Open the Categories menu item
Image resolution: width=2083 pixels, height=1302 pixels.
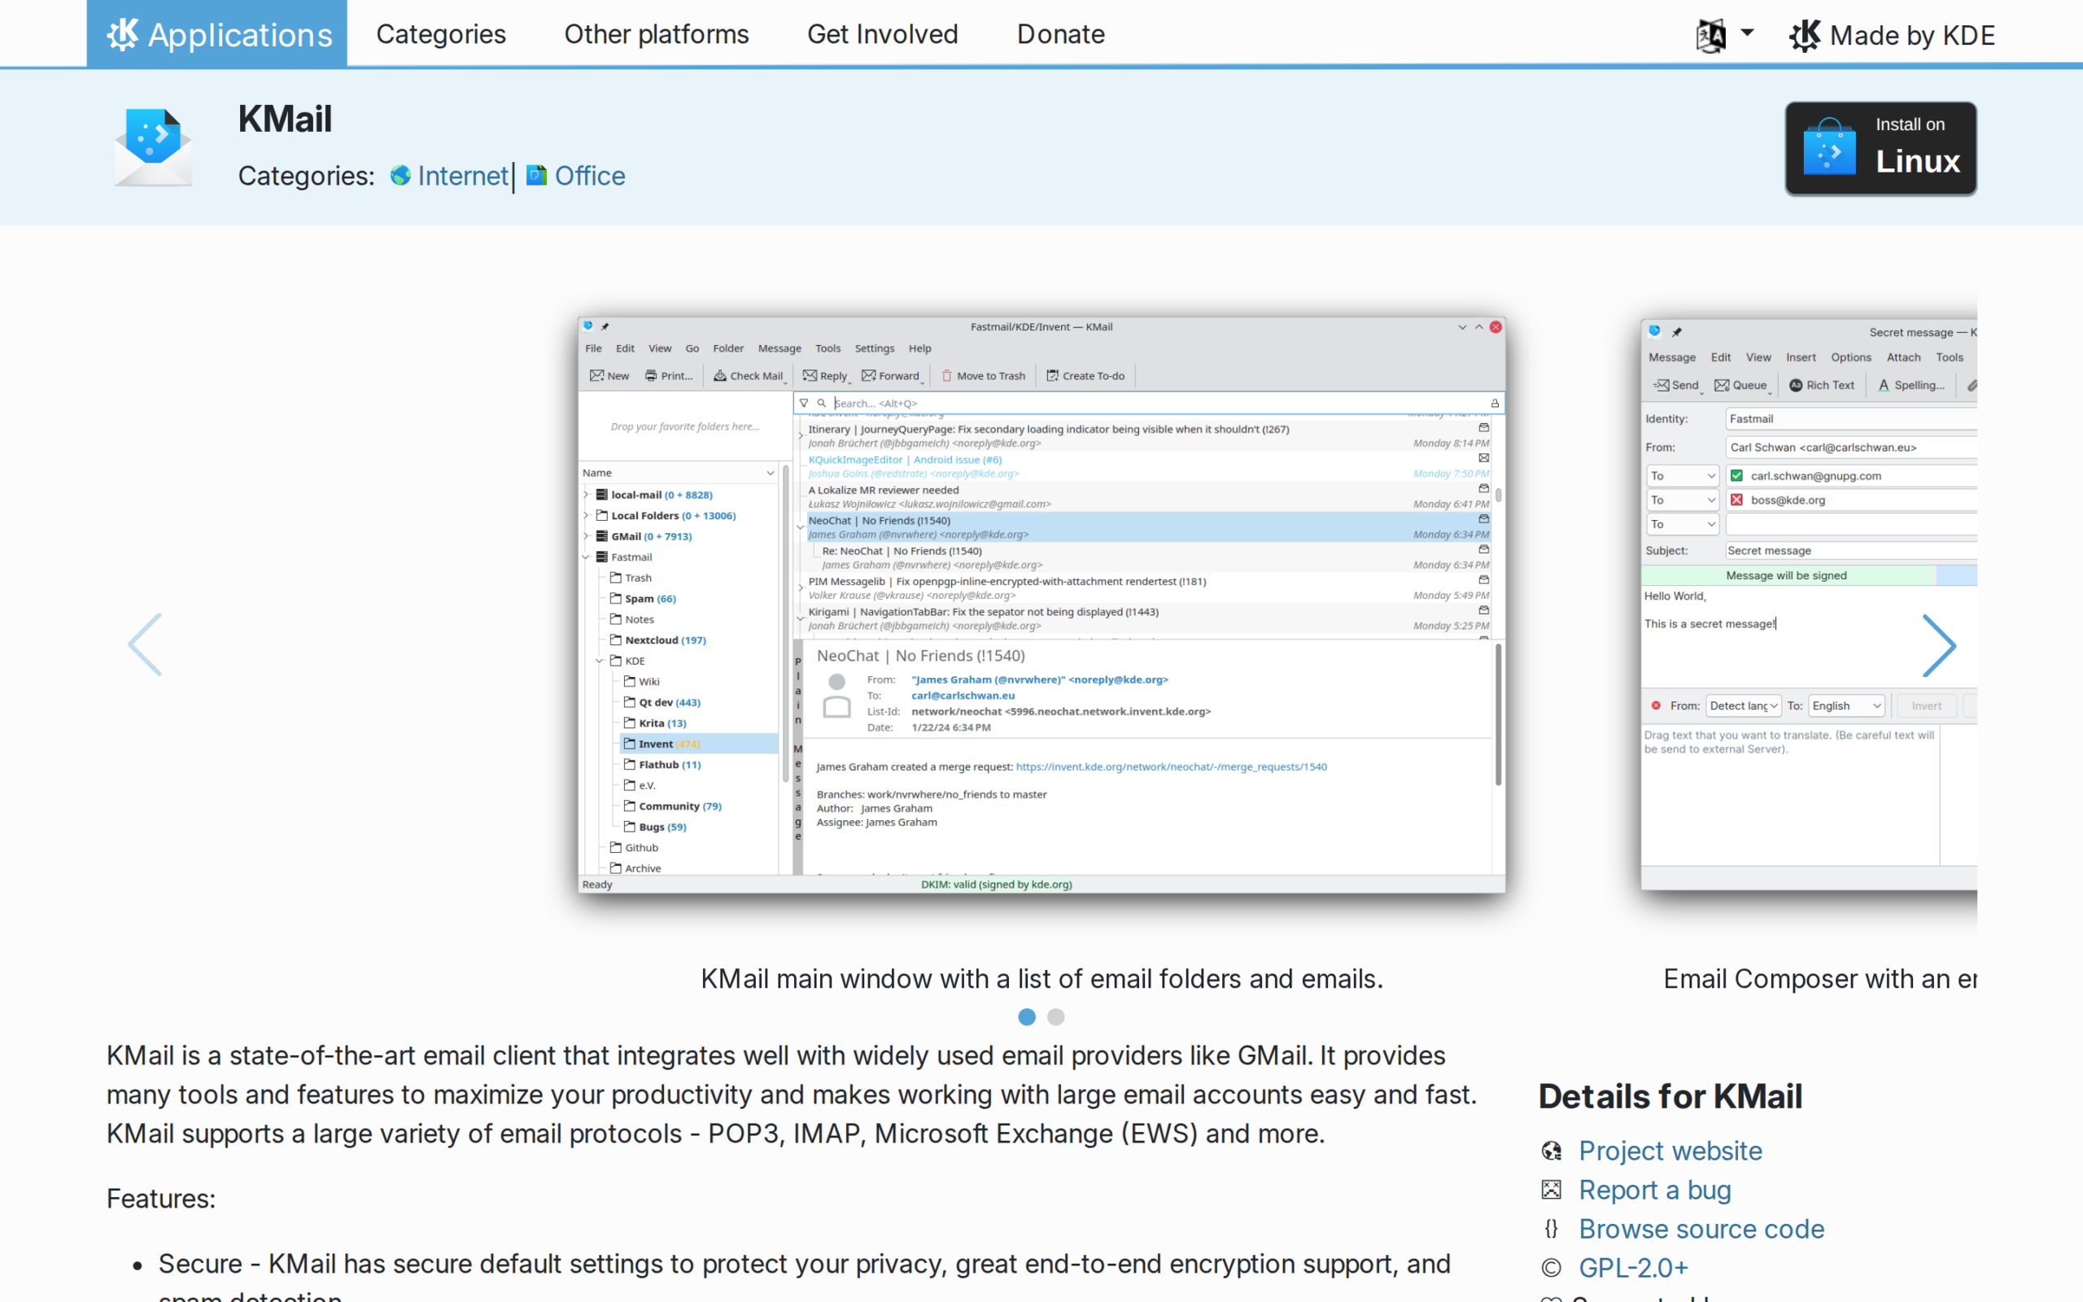pos(441,34)
